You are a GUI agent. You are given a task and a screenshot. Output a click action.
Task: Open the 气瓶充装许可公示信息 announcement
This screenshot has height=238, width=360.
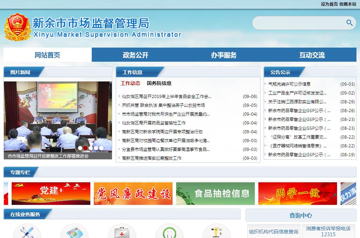click(289, 84)
